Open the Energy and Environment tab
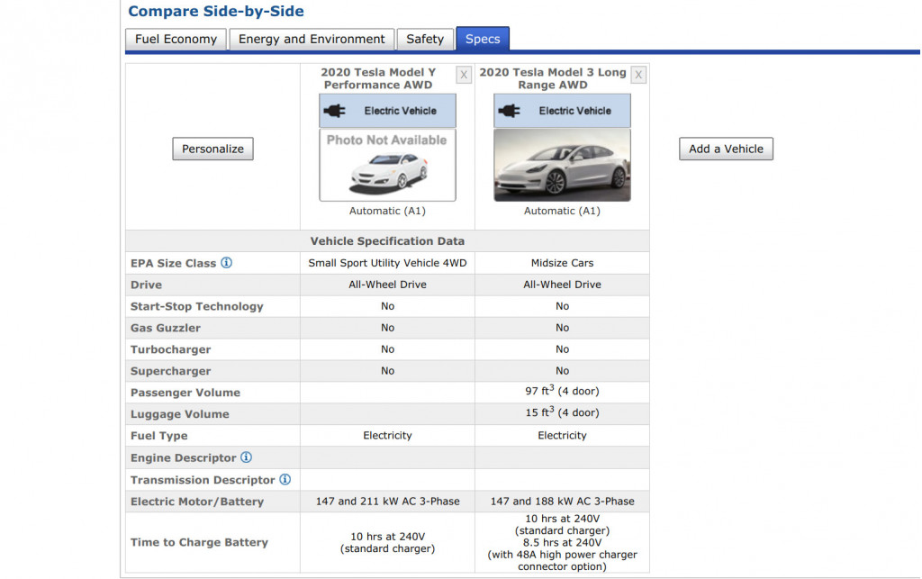 [312, 40]
